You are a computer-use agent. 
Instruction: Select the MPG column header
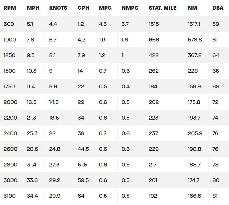105,8
